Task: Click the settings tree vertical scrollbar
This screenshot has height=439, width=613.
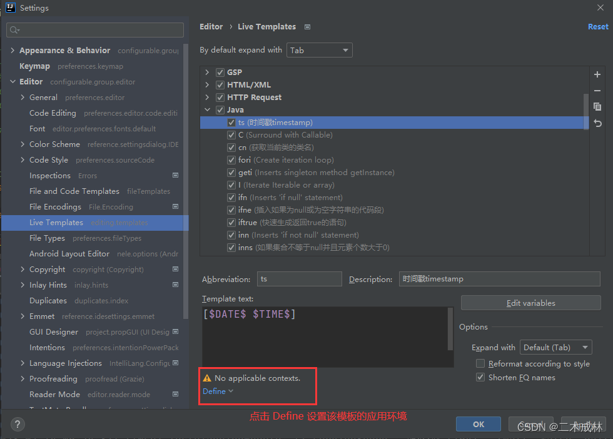Action: click(186, 182)
